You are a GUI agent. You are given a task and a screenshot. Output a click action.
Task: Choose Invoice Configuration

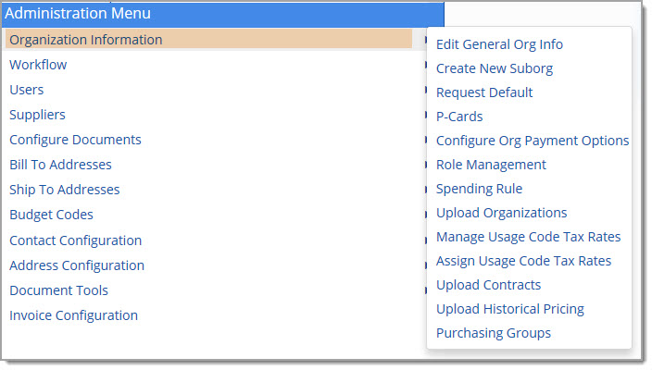coord(73,315)
